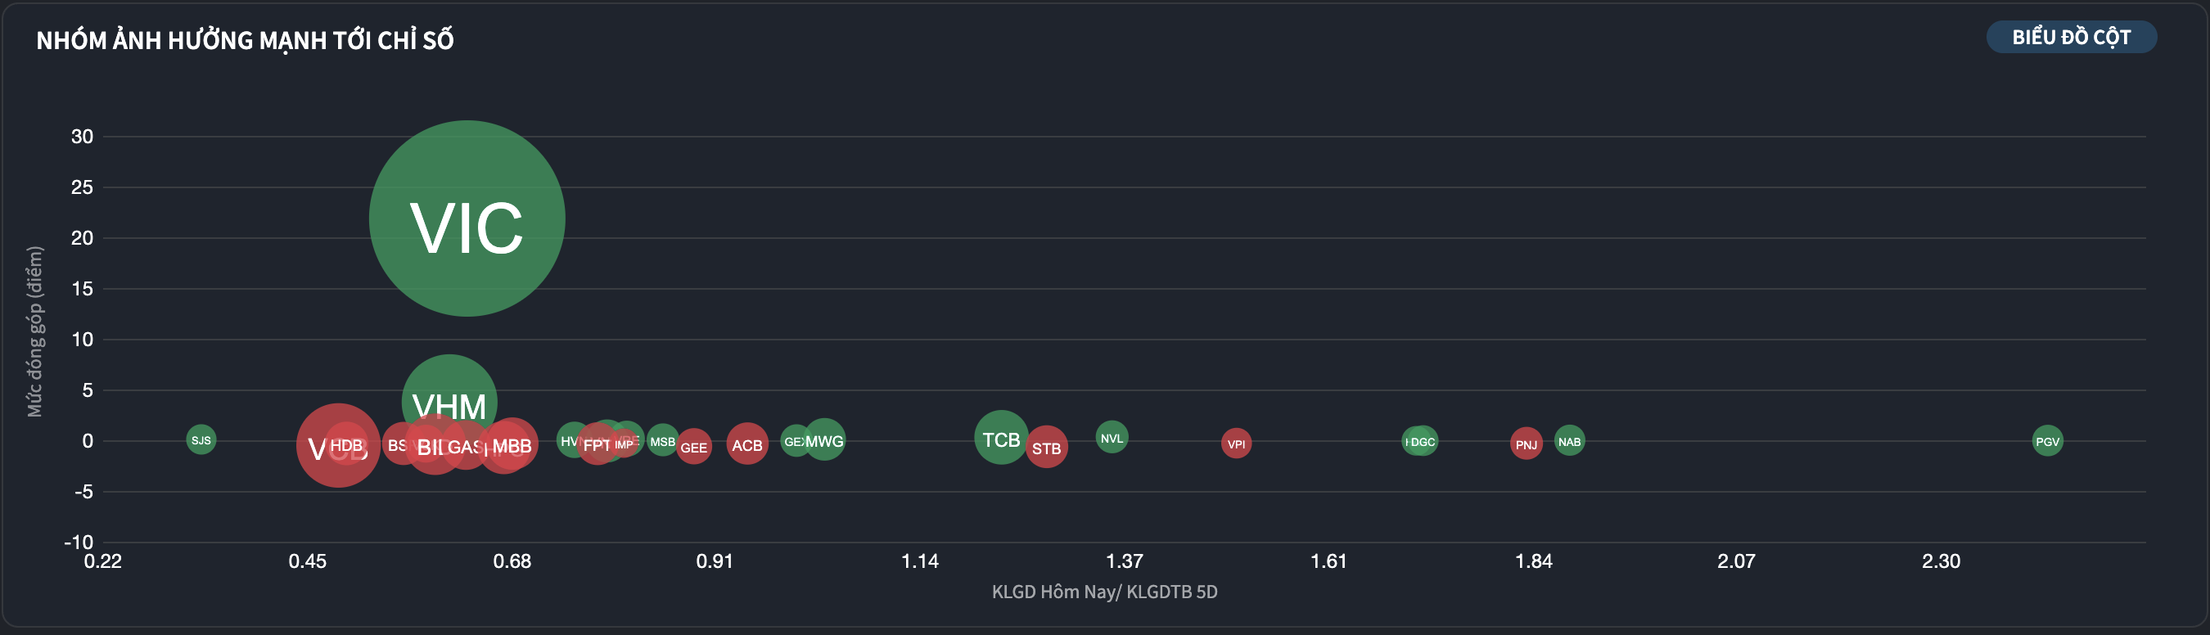Select the green VHM bubble
The image size is (2210, 635).
449,386
